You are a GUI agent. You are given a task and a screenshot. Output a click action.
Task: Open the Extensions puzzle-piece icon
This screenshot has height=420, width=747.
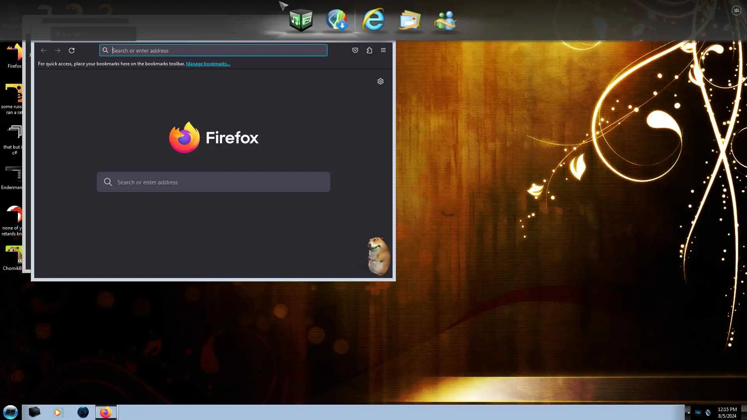pyautogui.click(x=369, y=50)
